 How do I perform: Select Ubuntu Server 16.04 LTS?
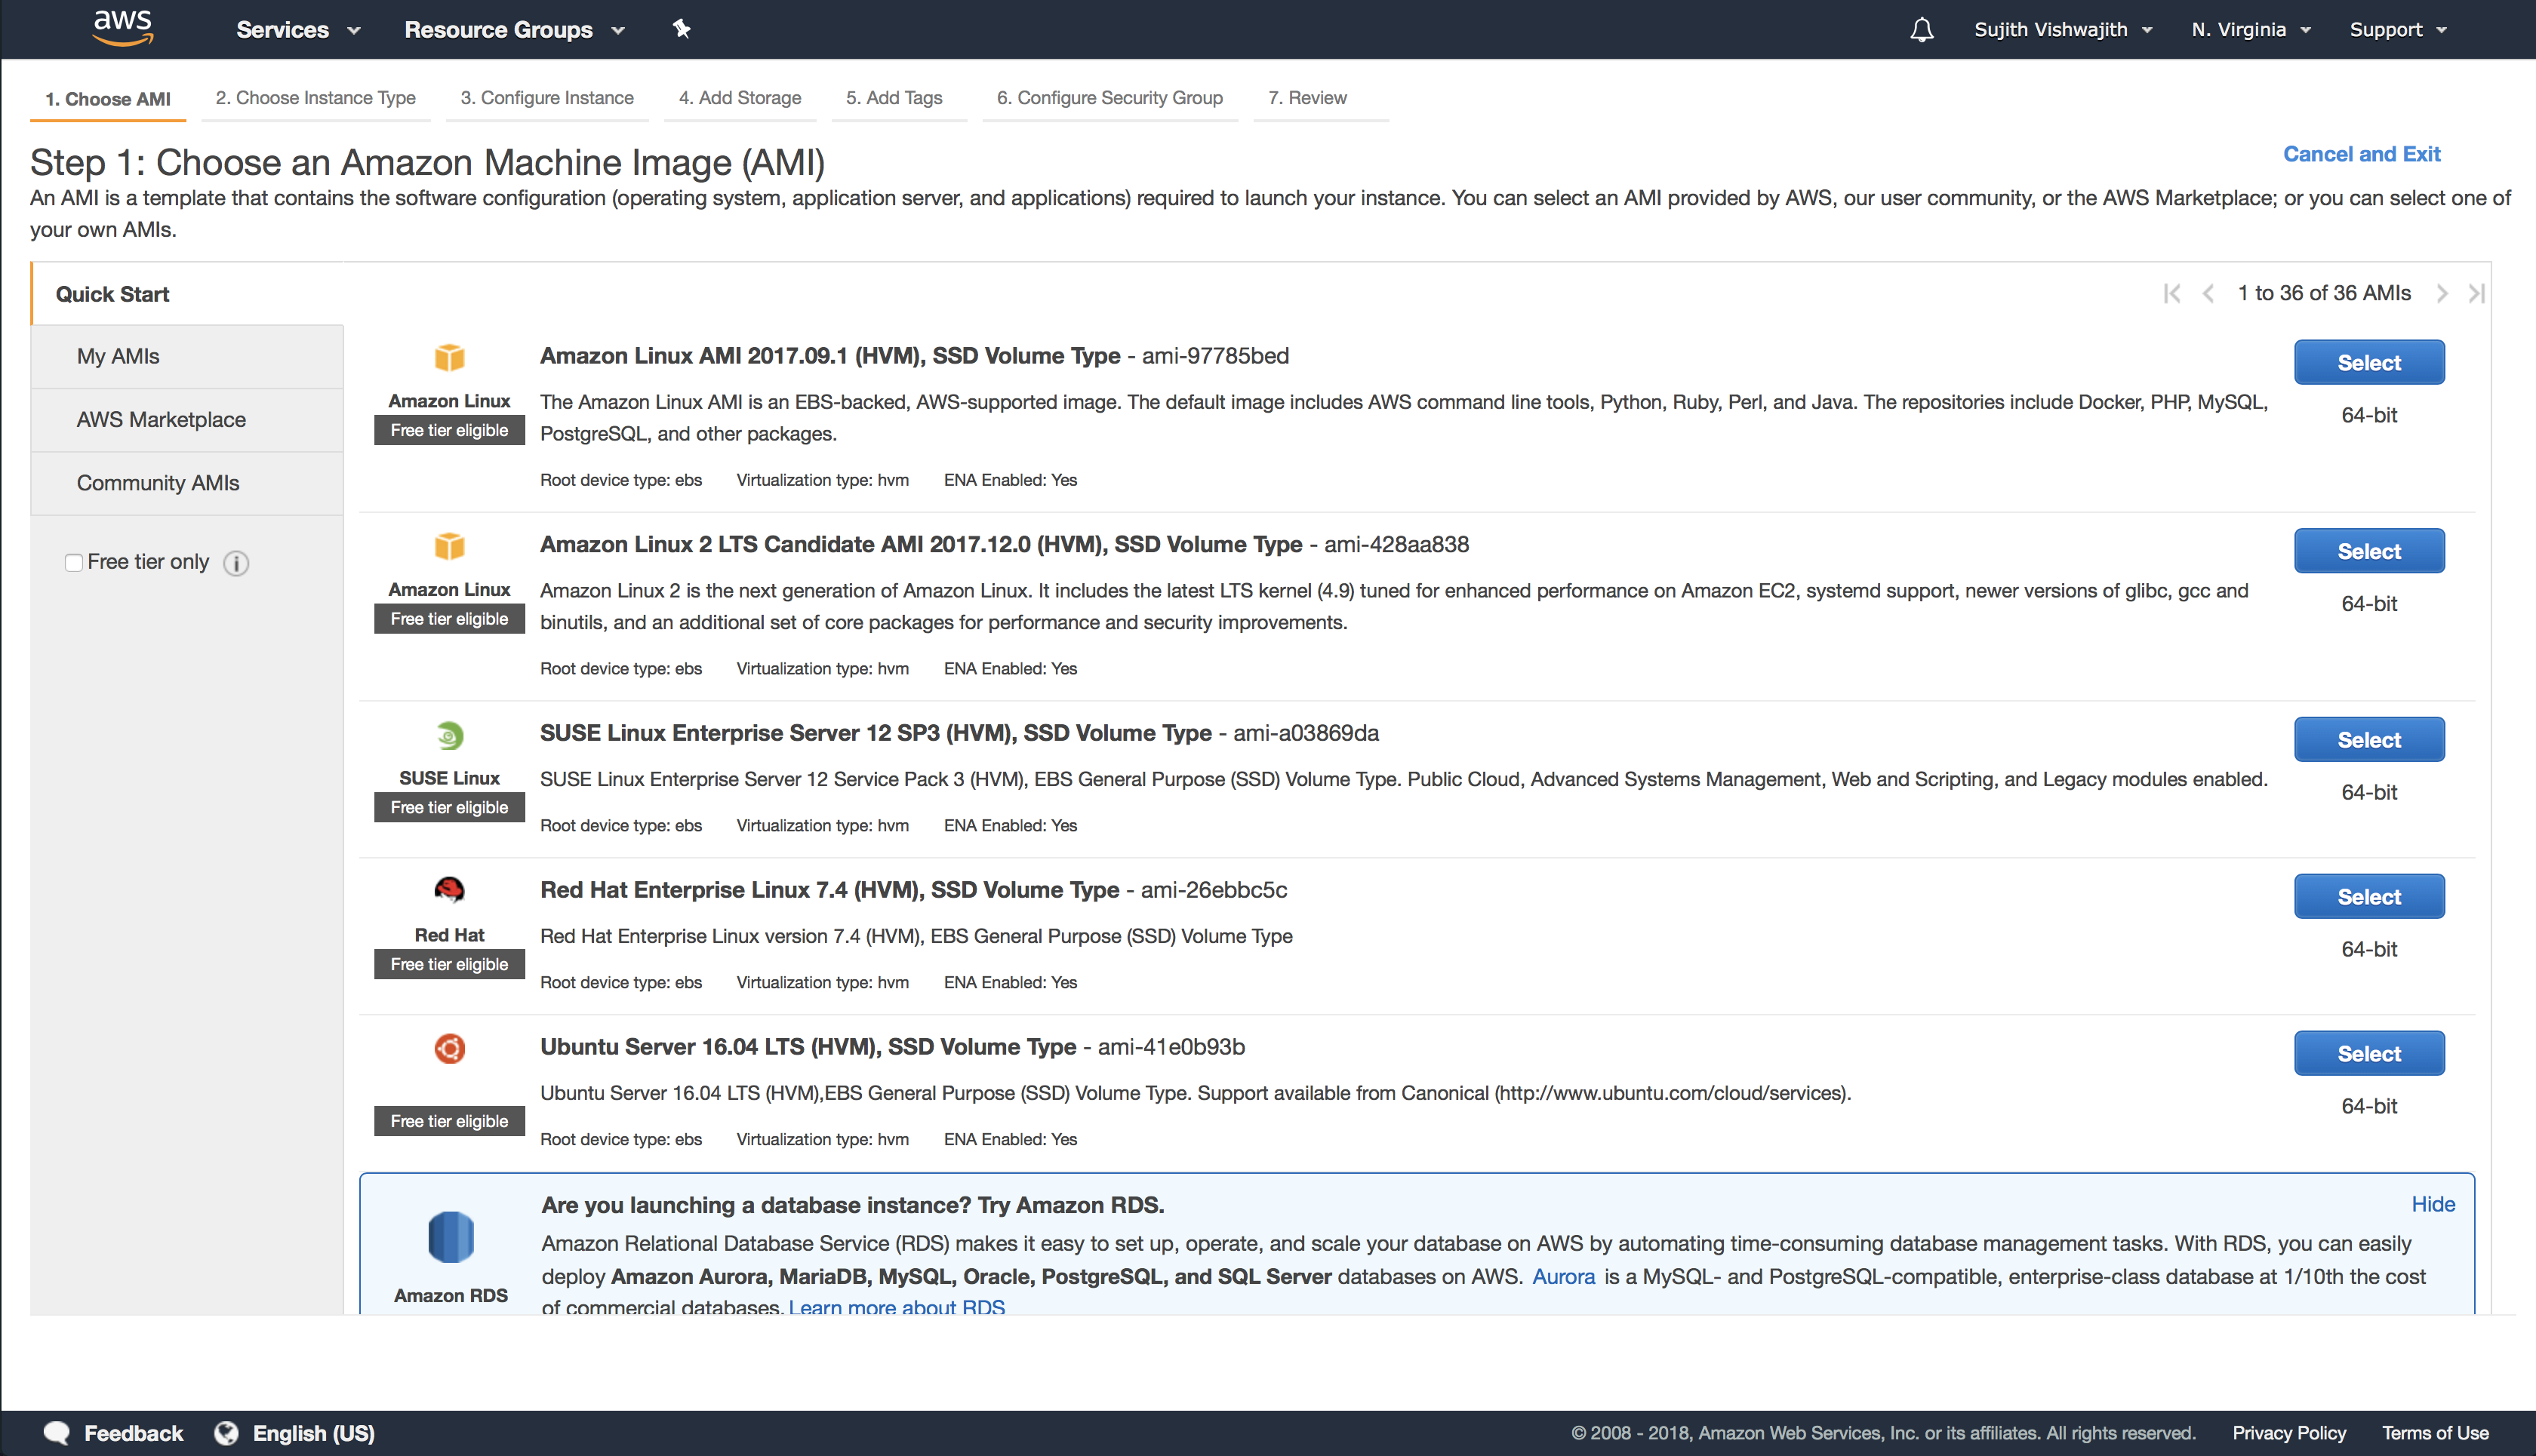click(2368, 1054)
